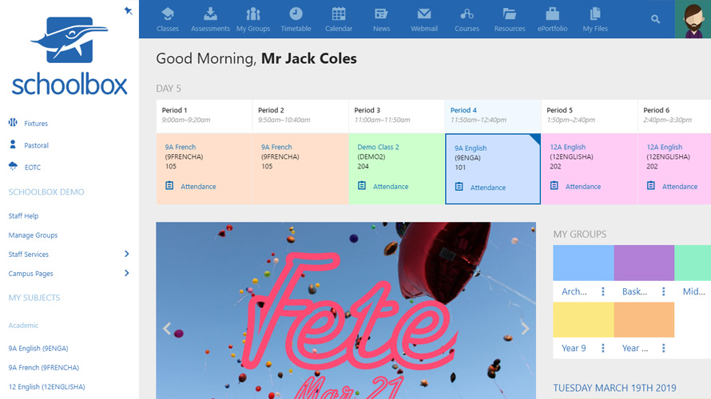This screenshot has width=711, height=399.
Task: Click the Bask... group name
Action: pos(634,291)
